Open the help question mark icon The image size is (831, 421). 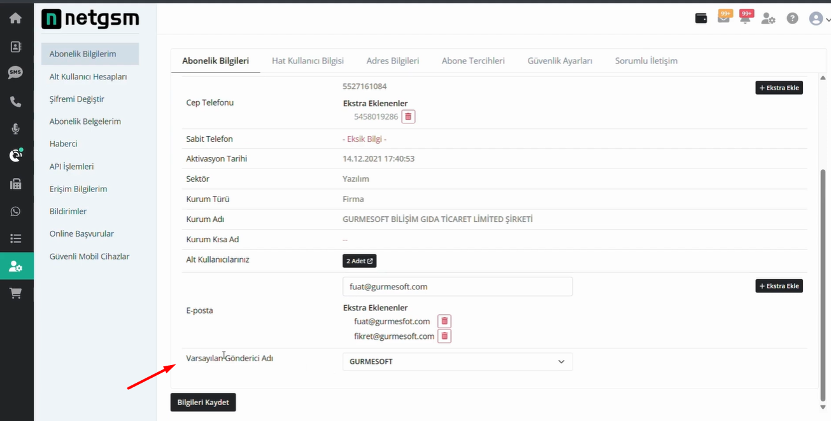click(792, 18)
